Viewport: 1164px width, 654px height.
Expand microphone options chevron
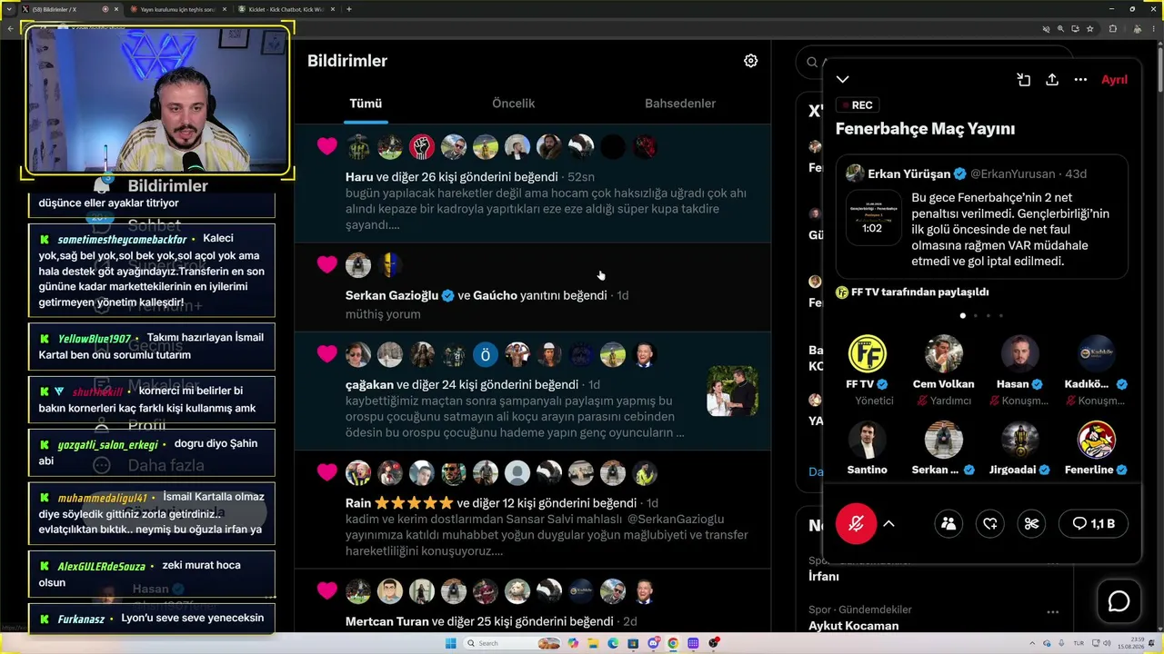(x=888, y=524)
